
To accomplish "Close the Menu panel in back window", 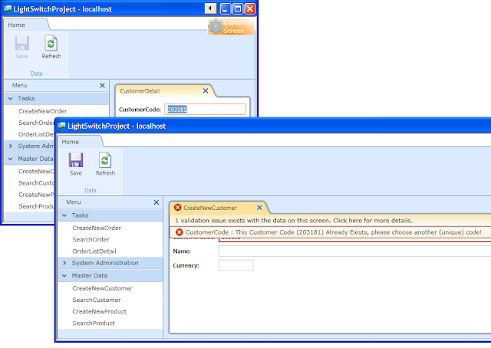I will pos(102,85).
